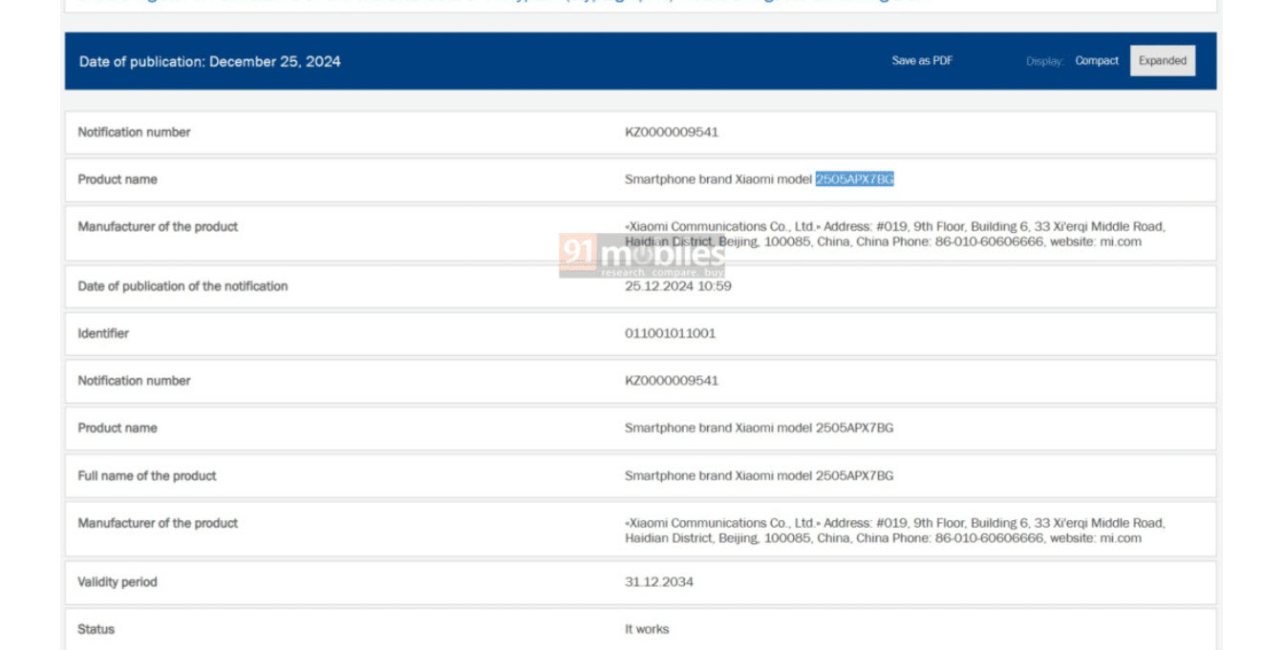Click the Identifier label
Image resolution: width=1285 pixels, height=650 pixels.
[103, 333]
